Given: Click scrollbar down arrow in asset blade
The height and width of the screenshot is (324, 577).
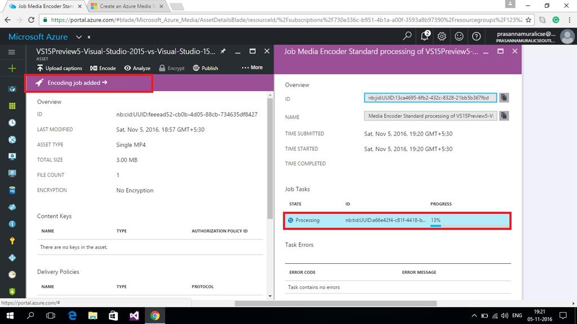Looking at the screenshot, I should [270, 296].
